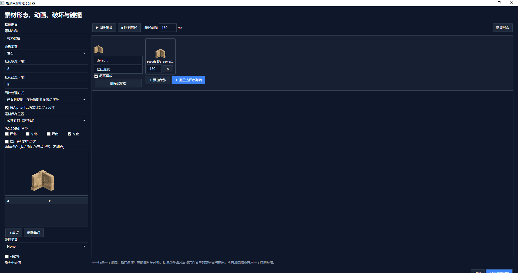Edit 默认宽度 field with value 8
The height and width of the screenshot is (273, 518).
tap(46, 69)
